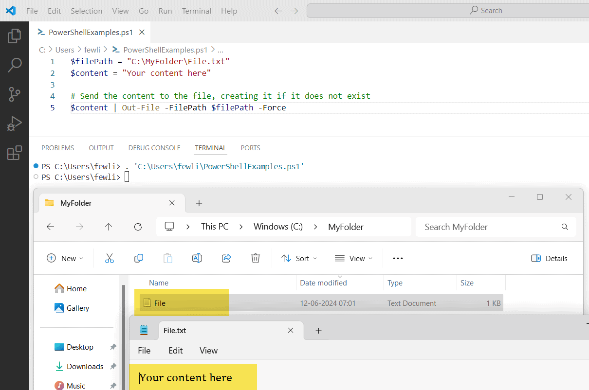Click the $filePath code line 1
The image size is (589, 390).
pos(150,61)
